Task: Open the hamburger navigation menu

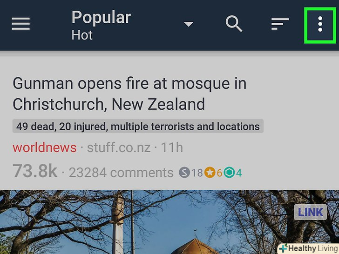Action: pos(21,24)
